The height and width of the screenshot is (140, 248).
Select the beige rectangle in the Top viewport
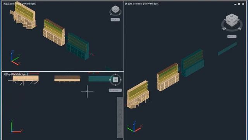click(26, 78)
